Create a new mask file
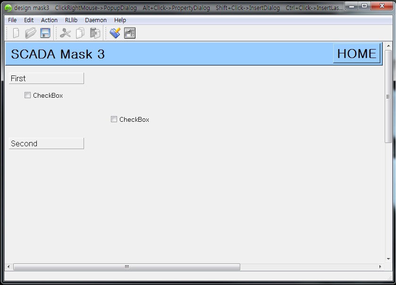396x285 pixels. point(16,33)
